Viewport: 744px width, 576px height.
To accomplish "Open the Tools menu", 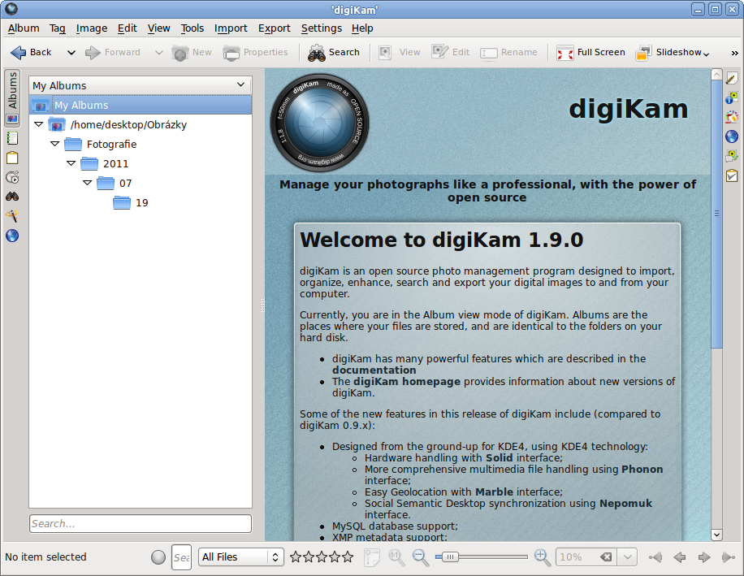I will pyautogui.click(x=192, y=28).
